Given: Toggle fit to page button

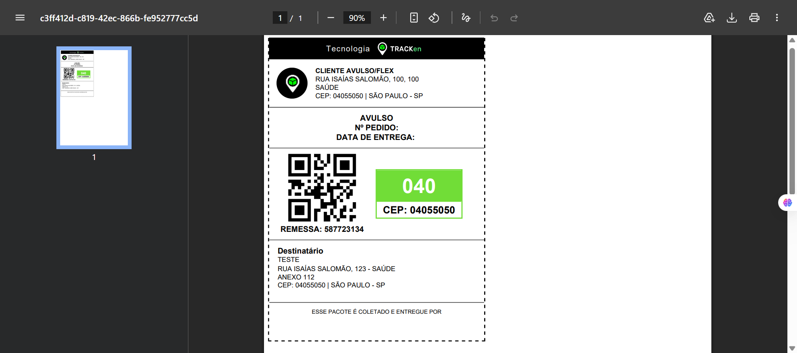Looking at the screenshot, I should pos(414,18).
